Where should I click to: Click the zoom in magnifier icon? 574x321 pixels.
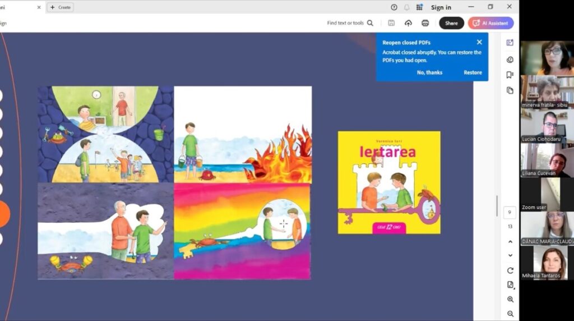510,299
